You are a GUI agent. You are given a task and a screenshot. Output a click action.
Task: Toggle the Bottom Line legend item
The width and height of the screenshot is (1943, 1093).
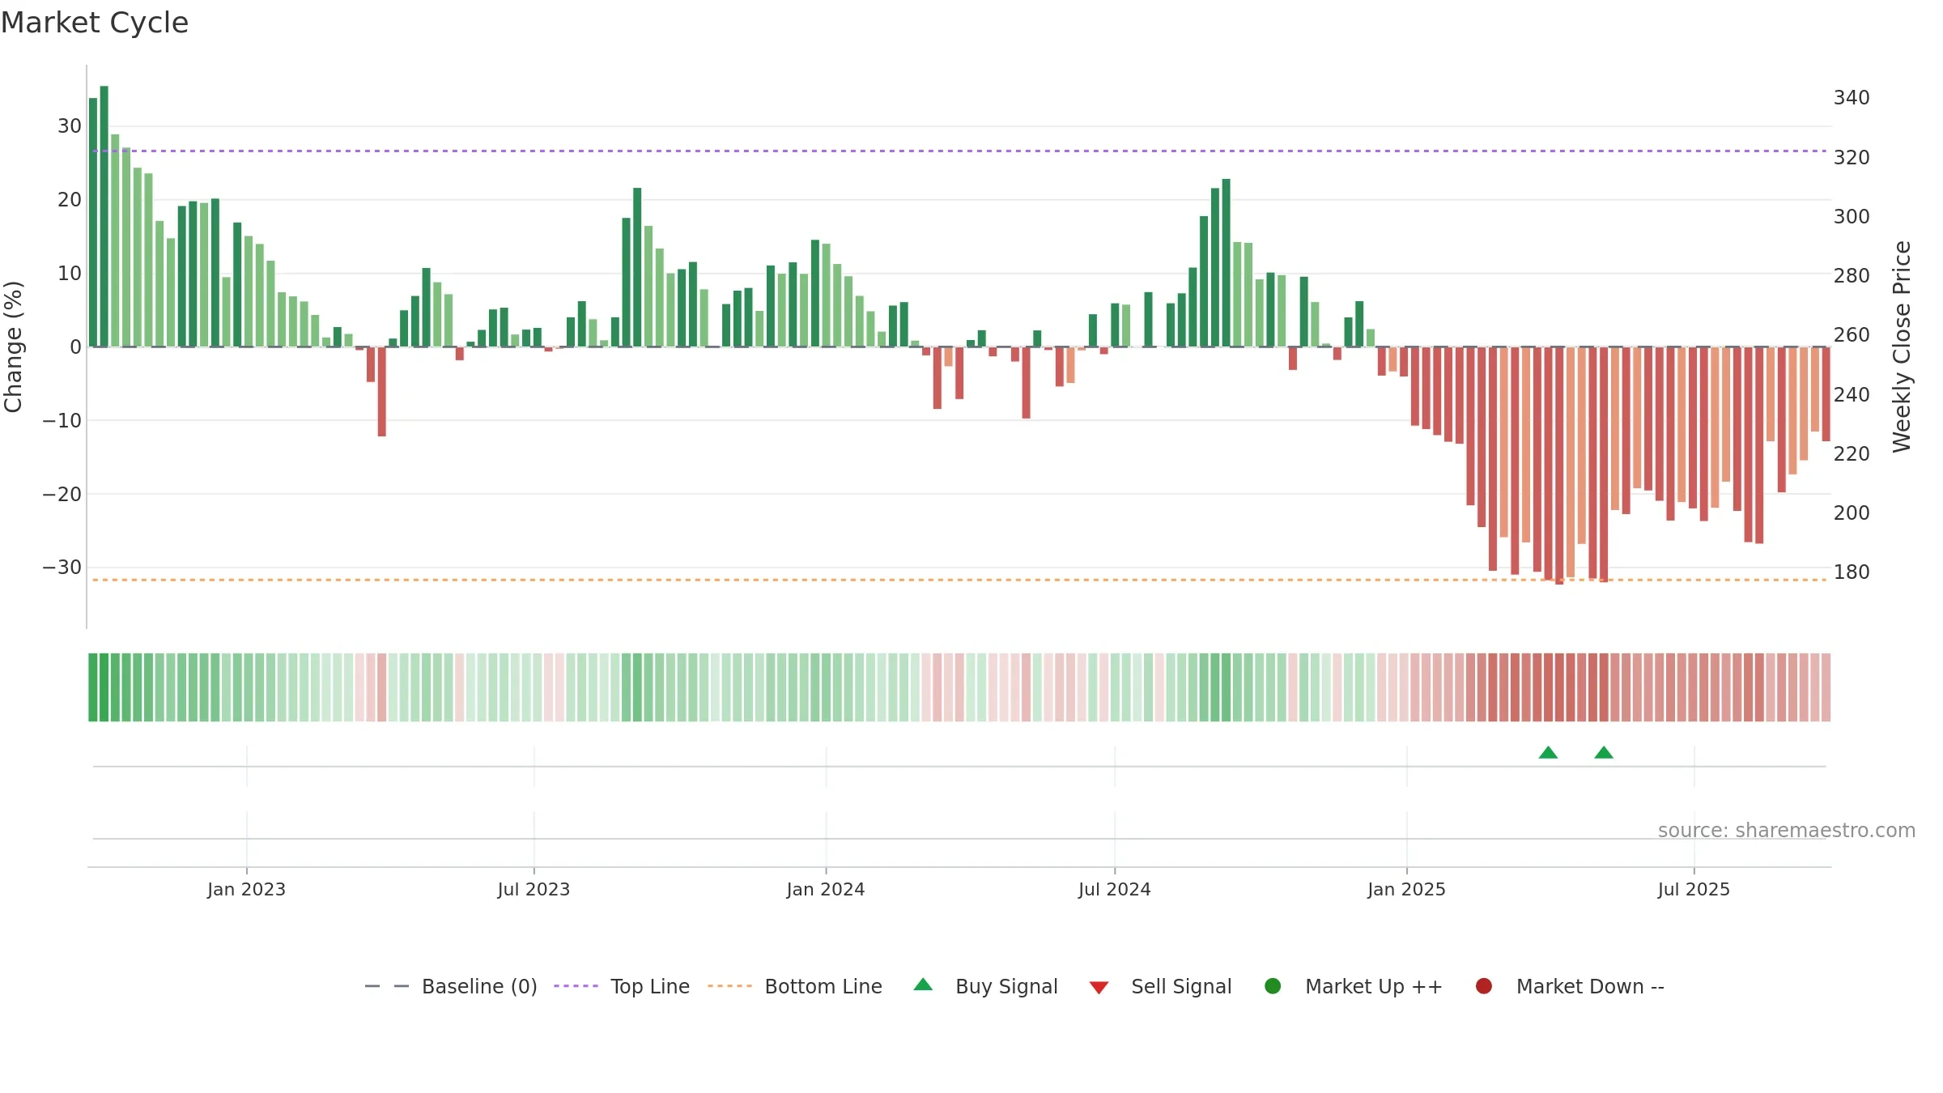point(795,986)
